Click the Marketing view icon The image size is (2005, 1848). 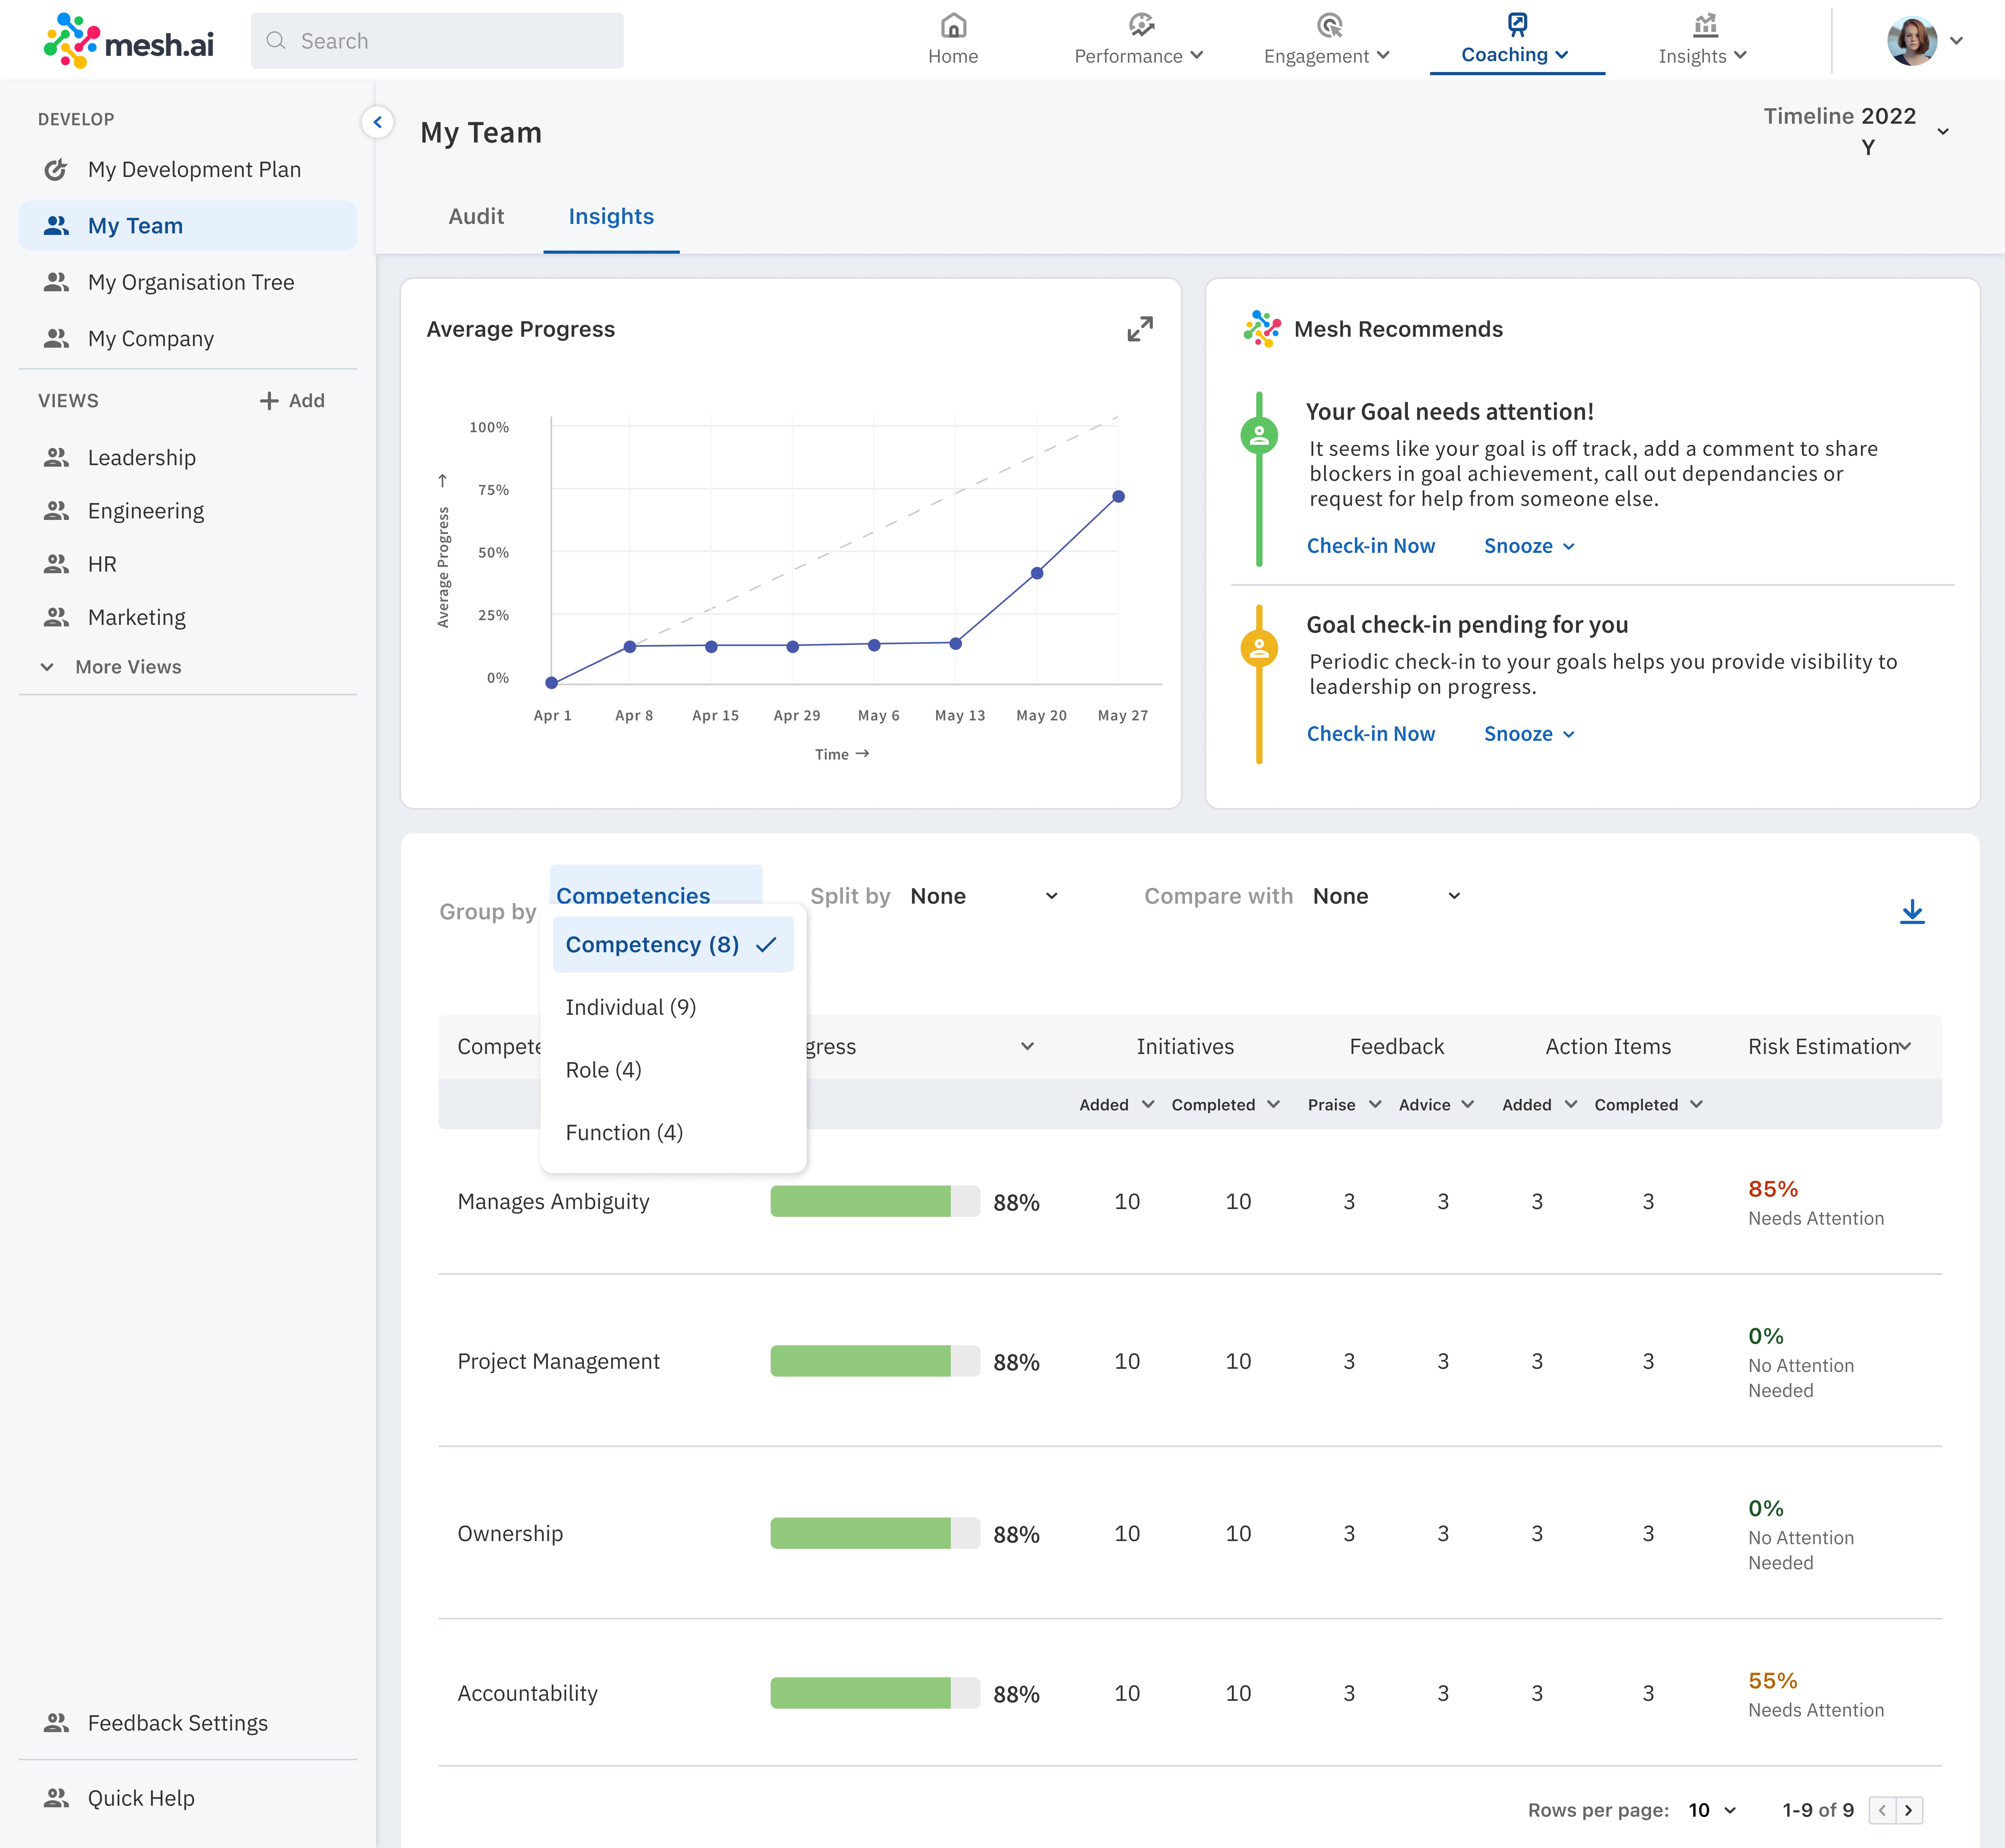tap(56, 617)
